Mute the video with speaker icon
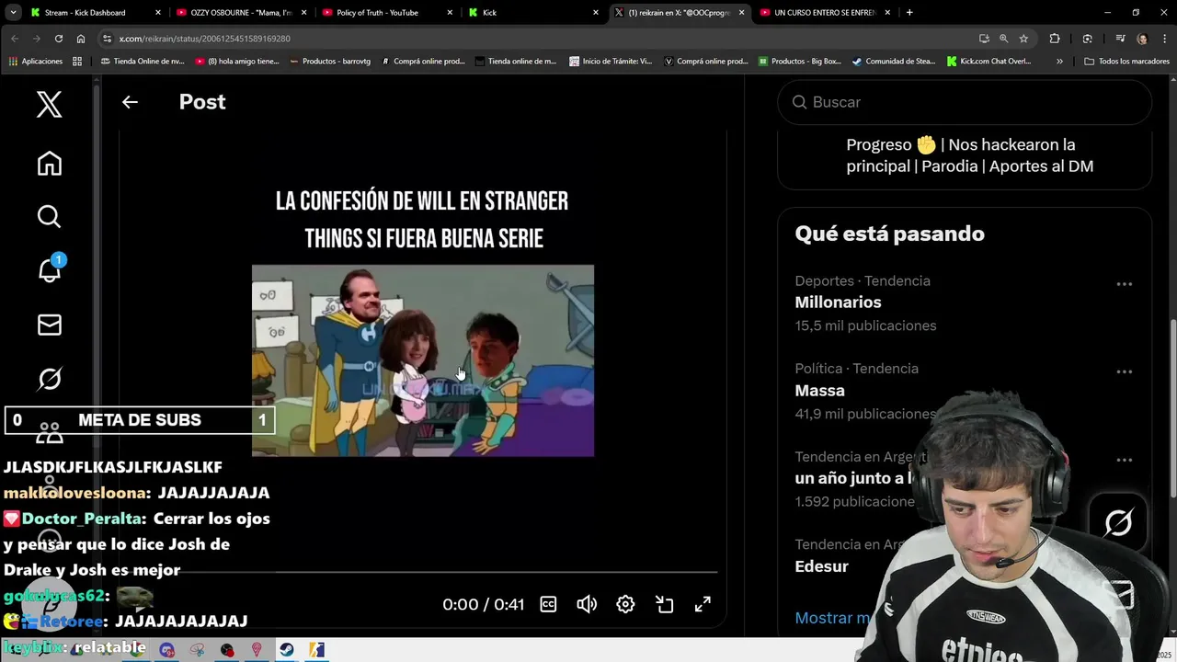This screenshot has height=662, width=1177. [x=587, y=604]
